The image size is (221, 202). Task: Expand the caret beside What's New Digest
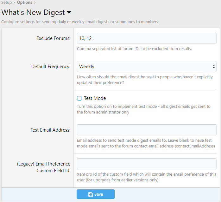click(69, 13)
